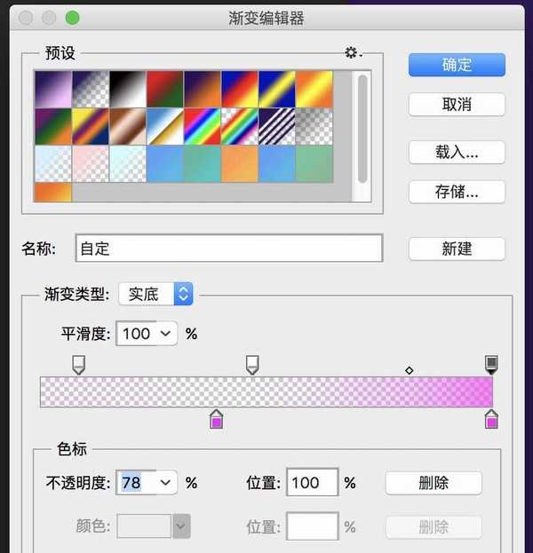Click into the 名称 text field
Viewport: 533px width, 553px height.
point(229,248)
